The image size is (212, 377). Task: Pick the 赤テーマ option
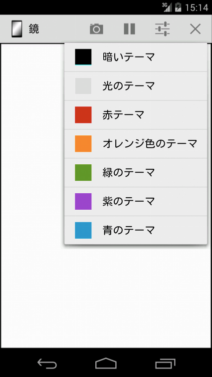click(x=136, y=115)
